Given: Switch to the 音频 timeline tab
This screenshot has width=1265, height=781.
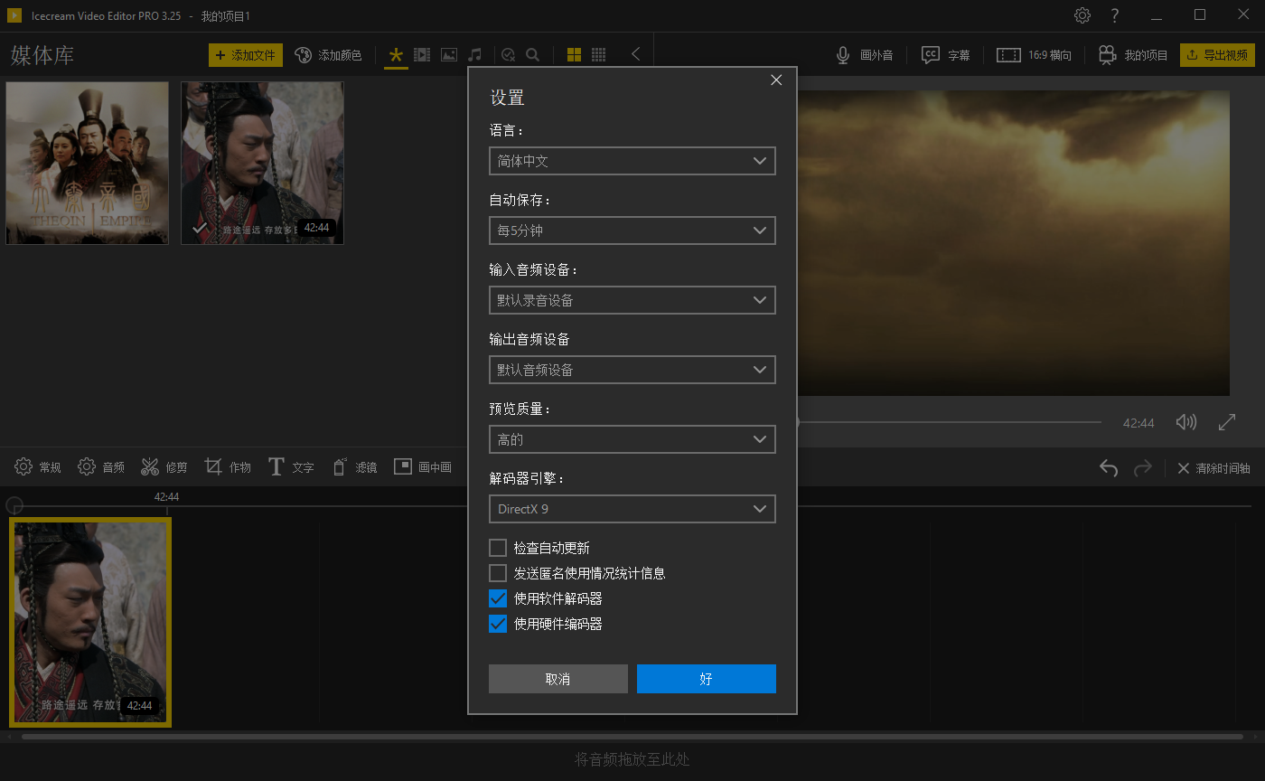Looking at the screenshot, I should tap(100, 466).
